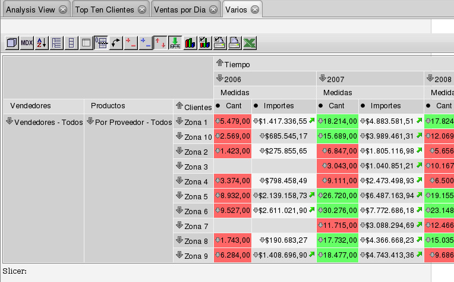Open the MDX query editor
The width and height of the screenshot is (454, 282).
tap(27, 43)
